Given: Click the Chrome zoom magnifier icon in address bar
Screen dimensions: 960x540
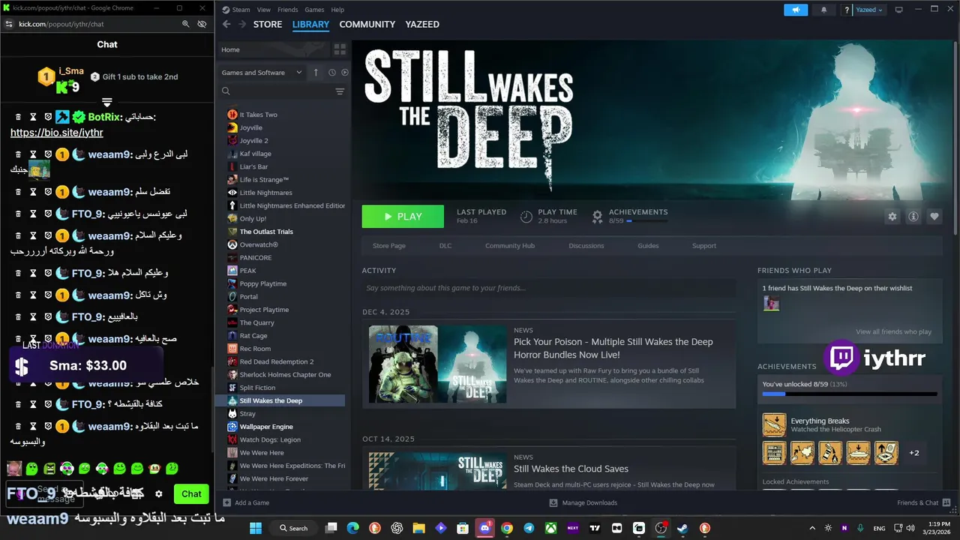Looking at the screenshot, I should [x=186, y=24].
